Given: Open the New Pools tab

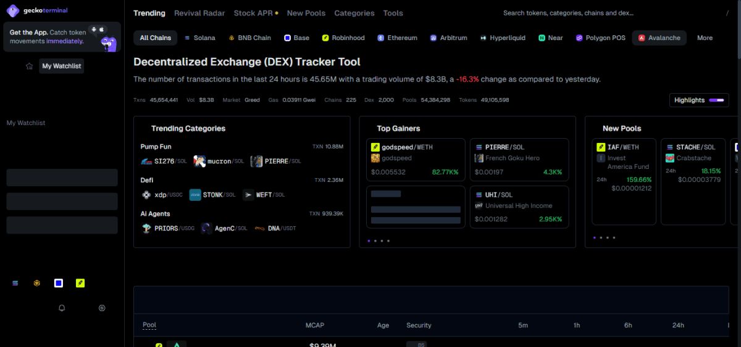Looking at the screenshot, I should pos(306,13).
